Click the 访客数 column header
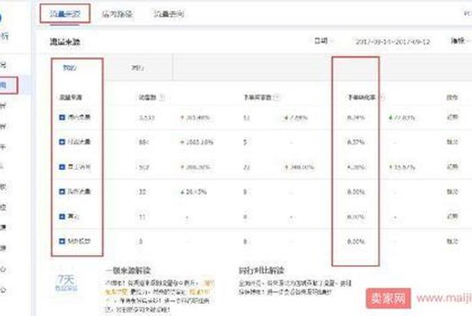The height and width of the screenshot is (316, 472). point(147,97)
